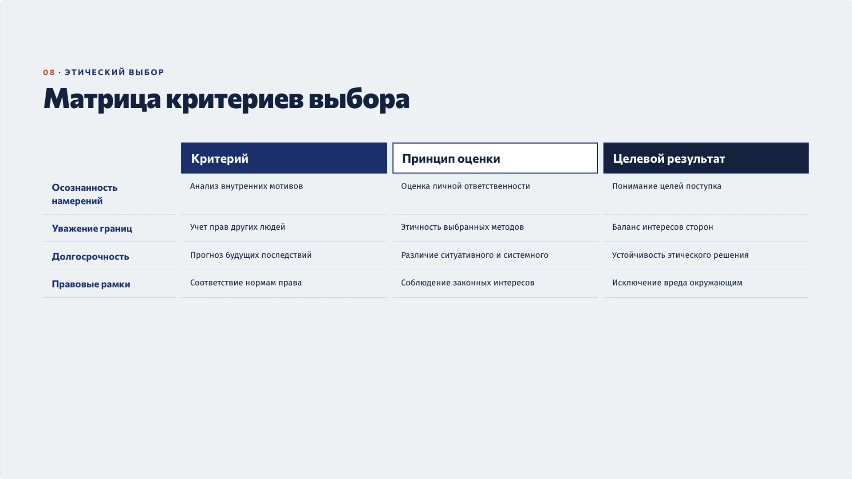Click cell 'Баланс интересов сторон'
The height and width of the screenshot is (479, 852).
663,227
